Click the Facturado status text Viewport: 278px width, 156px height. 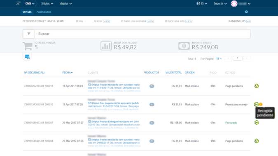231,123
